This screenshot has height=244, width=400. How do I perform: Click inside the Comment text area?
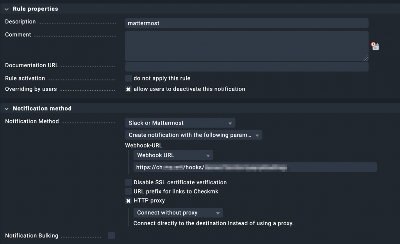tap(246, 46)
